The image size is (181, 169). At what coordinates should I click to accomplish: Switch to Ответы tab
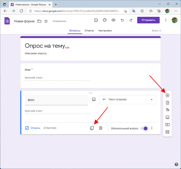(x=89, y=31)
